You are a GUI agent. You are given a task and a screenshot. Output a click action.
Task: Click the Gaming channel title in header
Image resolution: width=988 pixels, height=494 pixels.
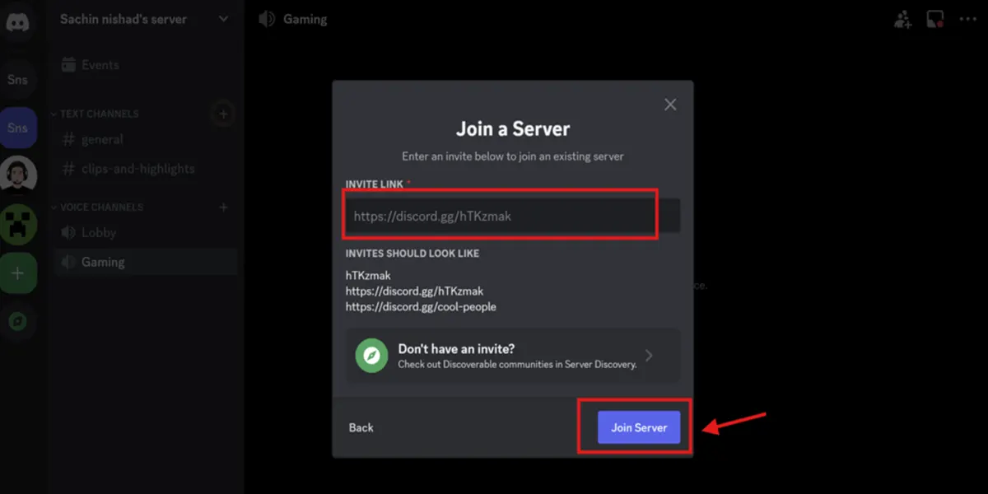tap(305, 19)
